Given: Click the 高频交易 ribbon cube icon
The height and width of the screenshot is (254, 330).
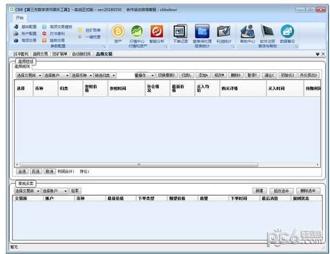Looking at the screenshot, I should (16, 40).
